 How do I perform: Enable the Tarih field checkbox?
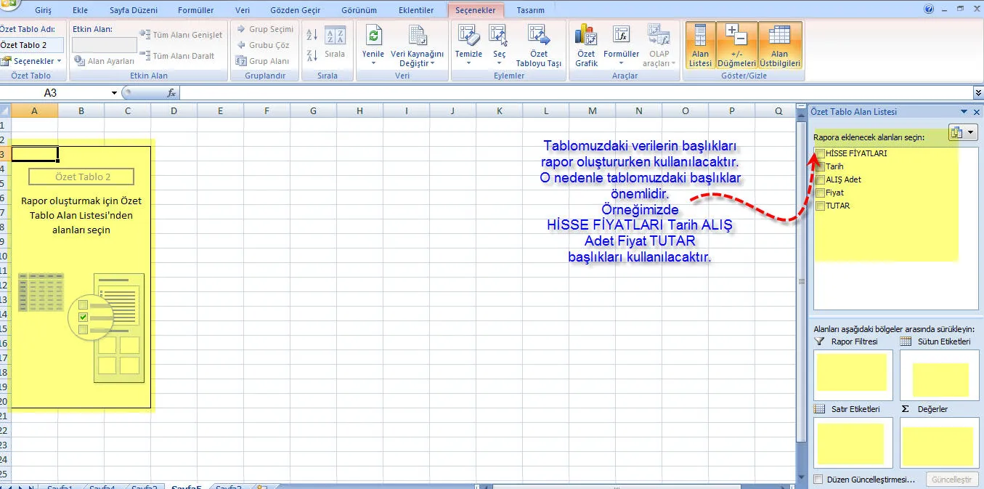point(820,166)
